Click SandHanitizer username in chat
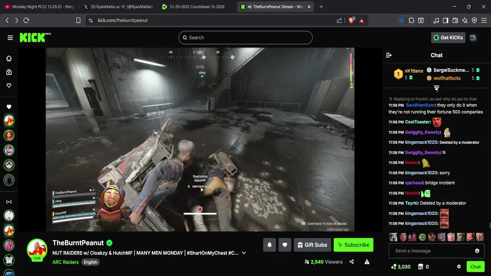The image size is (491, 276). 420,105
